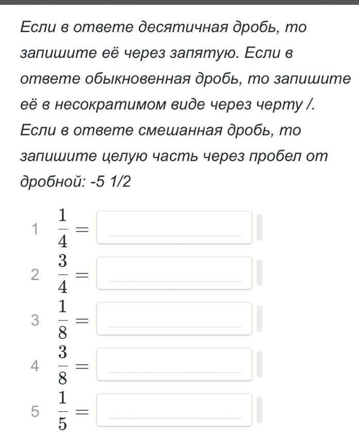Click the example text "-5 1/2"

coord(110,182)
